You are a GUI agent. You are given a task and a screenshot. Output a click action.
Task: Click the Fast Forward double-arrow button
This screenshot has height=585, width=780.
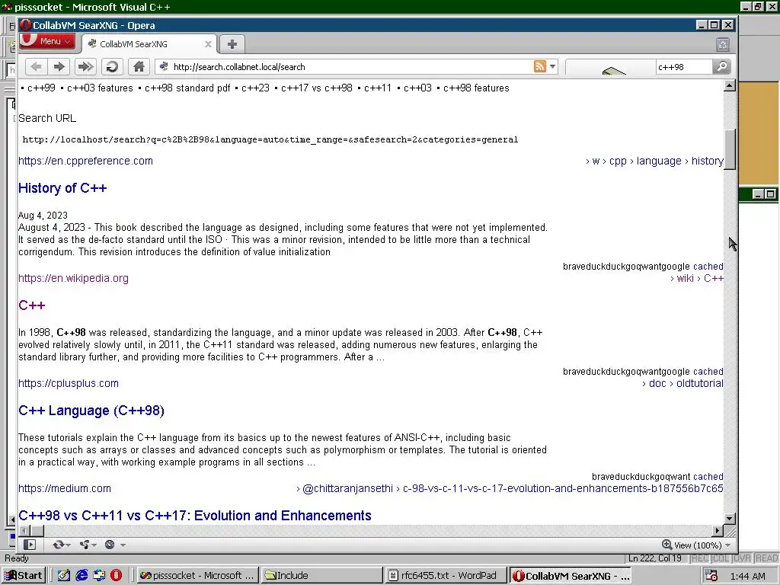(x=85, y=67)
